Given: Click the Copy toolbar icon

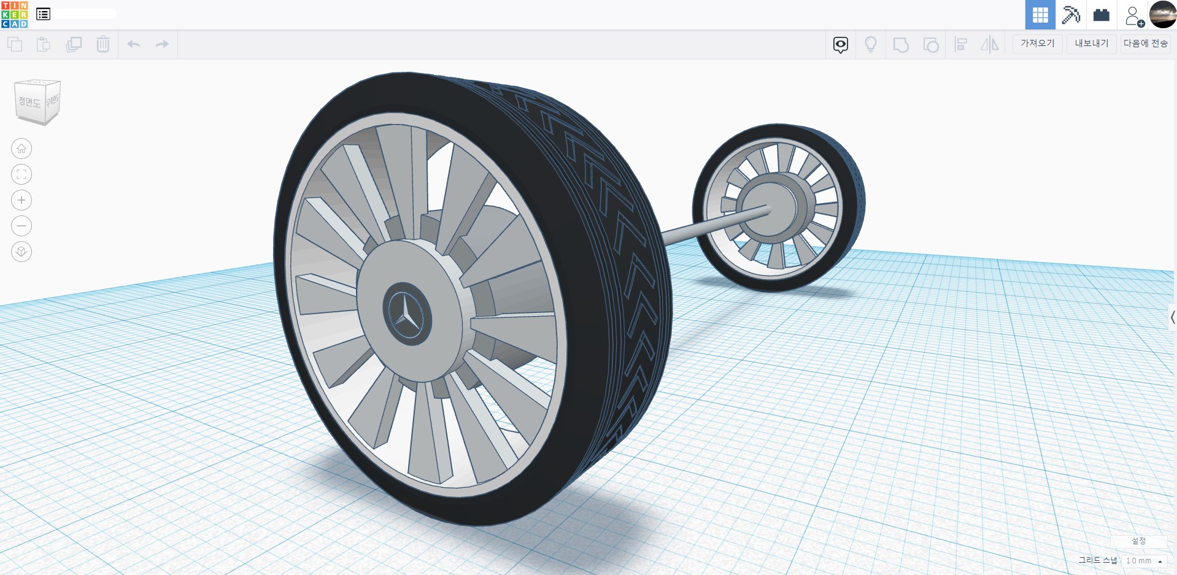Looking at the screenshot, I should click(15, 44).
